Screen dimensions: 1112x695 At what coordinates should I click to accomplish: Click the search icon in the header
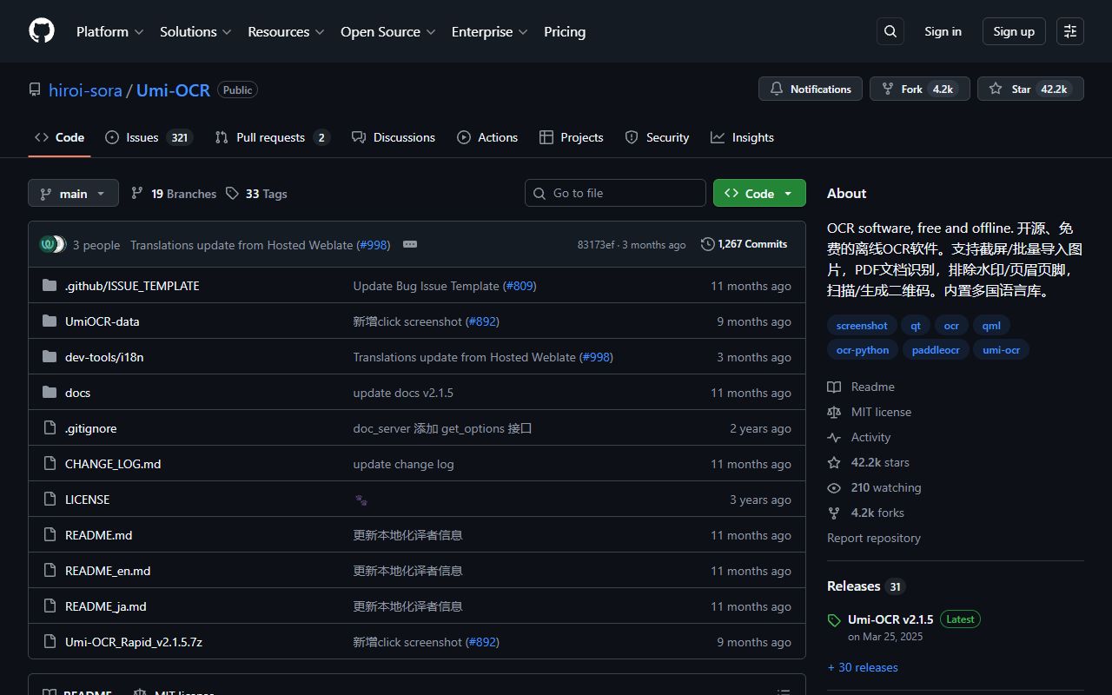click(890, 31)
